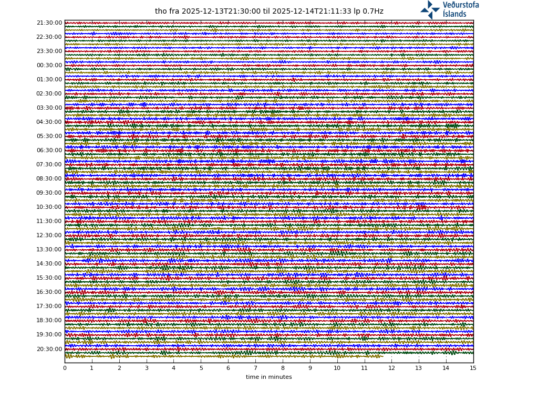Click the 15 minute tick label
The height and width of the screenshot is (403, 538).
473,368
